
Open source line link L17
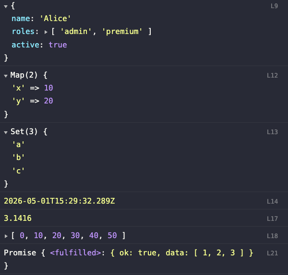point(272,218)
